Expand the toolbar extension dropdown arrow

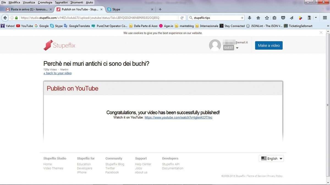click(x=316, y=18)
